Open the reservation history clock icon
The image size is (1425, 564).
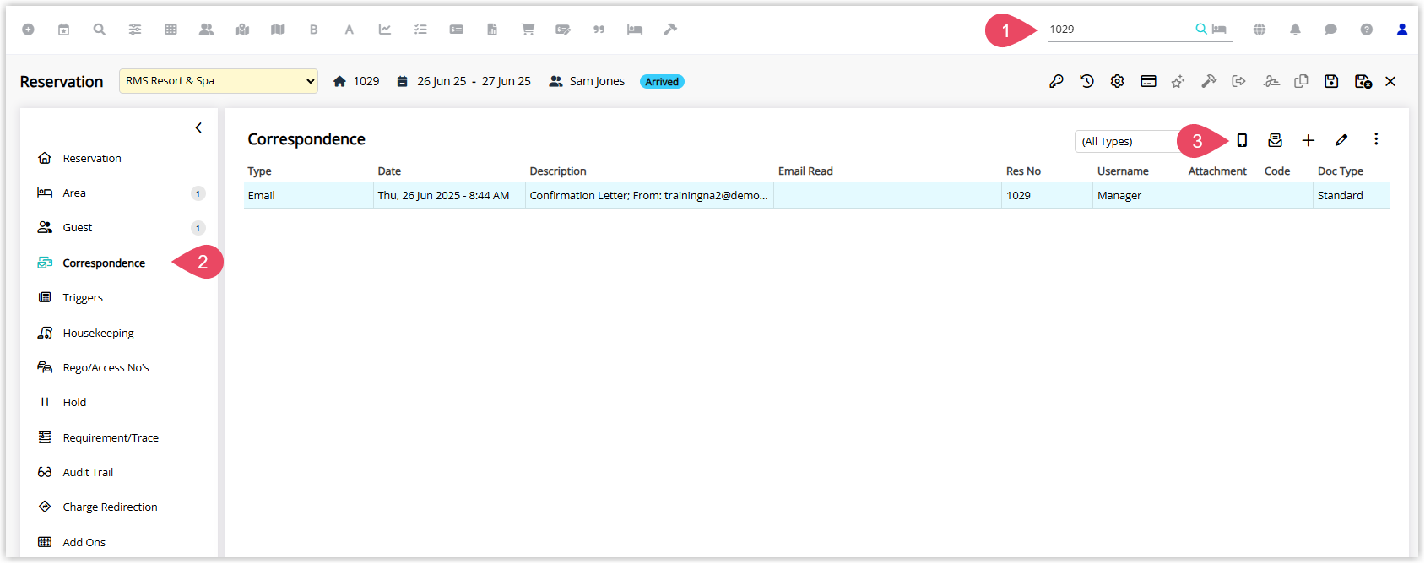coord(1086,81)
